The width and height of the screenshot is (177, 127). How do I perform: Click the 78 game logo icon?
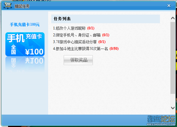click(8, 6)
